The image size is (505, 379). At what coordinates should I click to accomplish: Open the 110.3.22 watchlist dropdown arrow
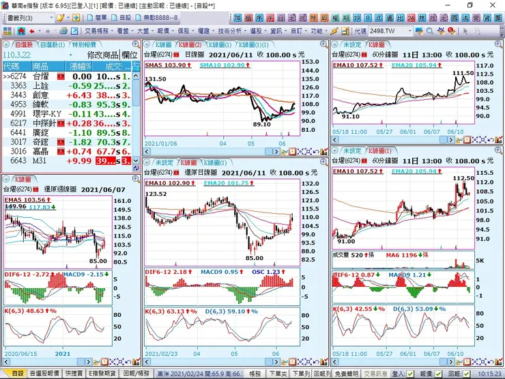[x=70, y=55]
